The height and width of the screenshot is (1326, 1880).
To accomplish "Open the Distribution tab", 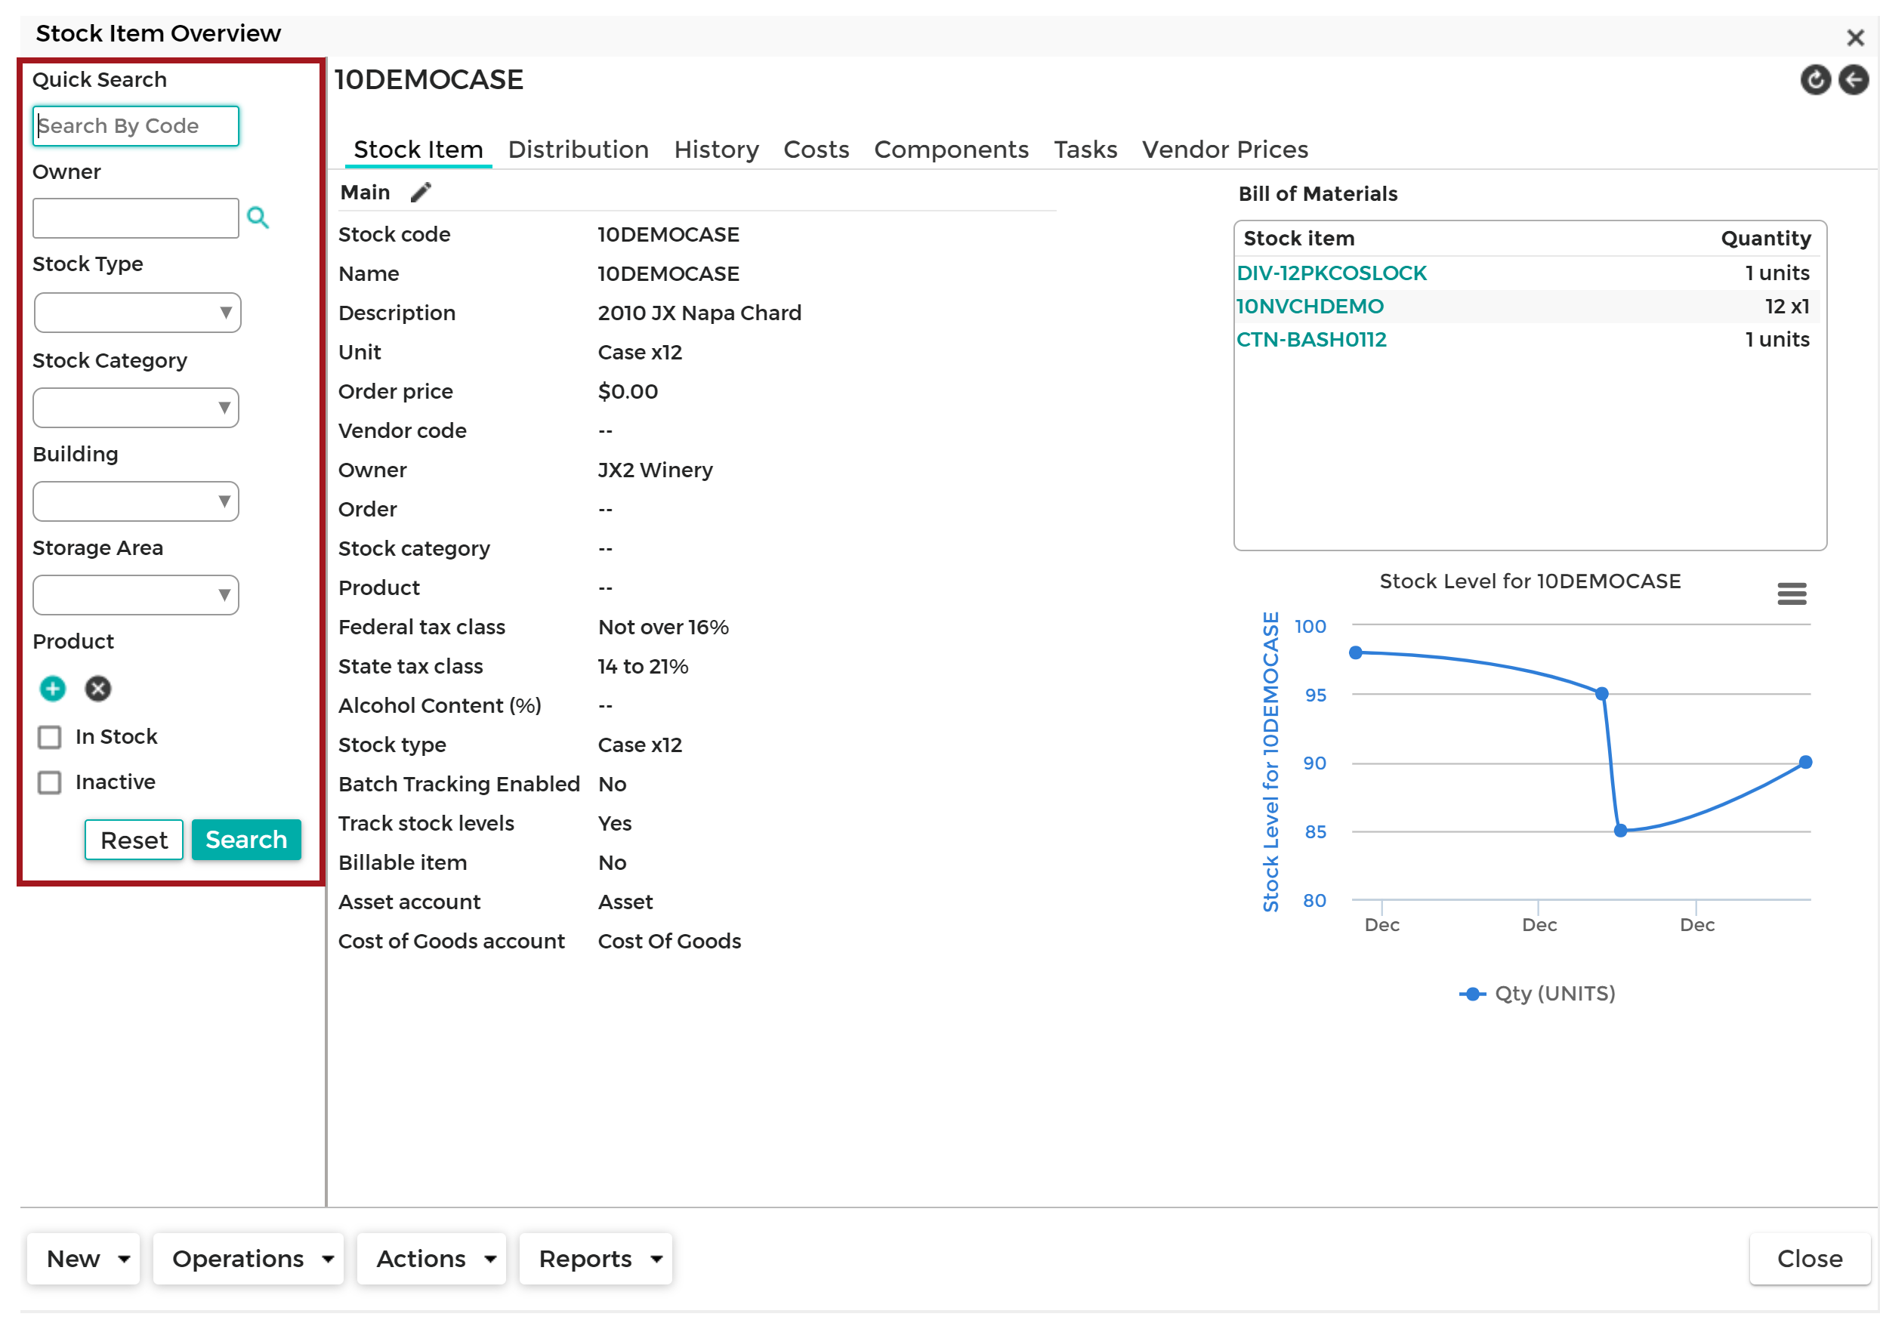I will click(578, 149).
